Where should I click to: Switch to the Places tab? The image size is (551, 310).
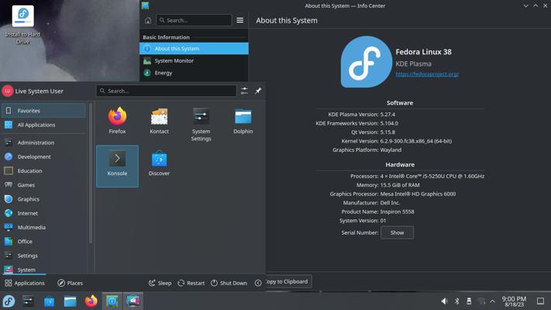point(70,283)
